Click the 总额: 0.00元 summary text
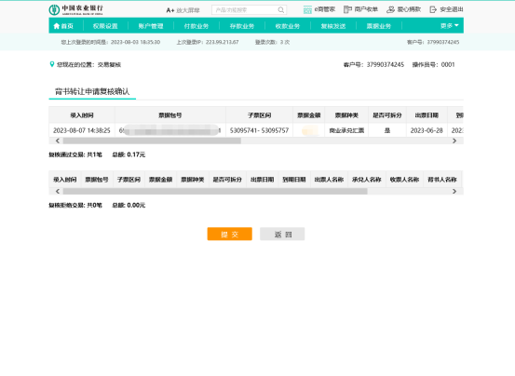515x376 pixels. 129,205
